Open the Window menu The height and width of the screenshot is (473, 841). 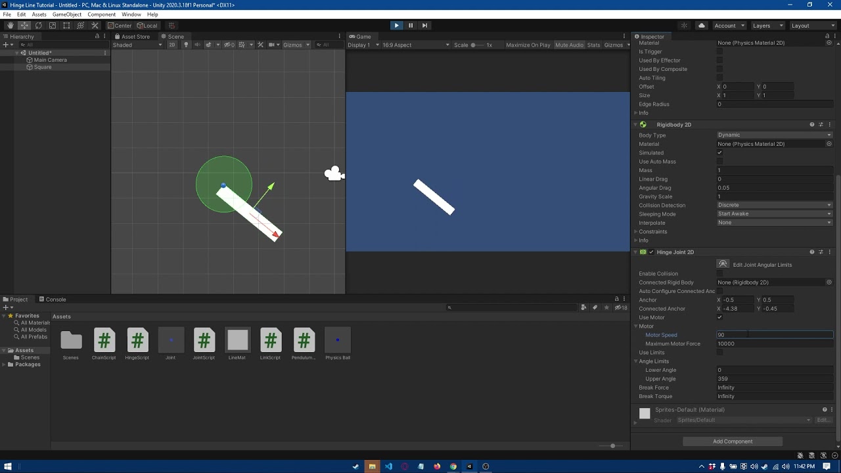[x=131, y=14]
